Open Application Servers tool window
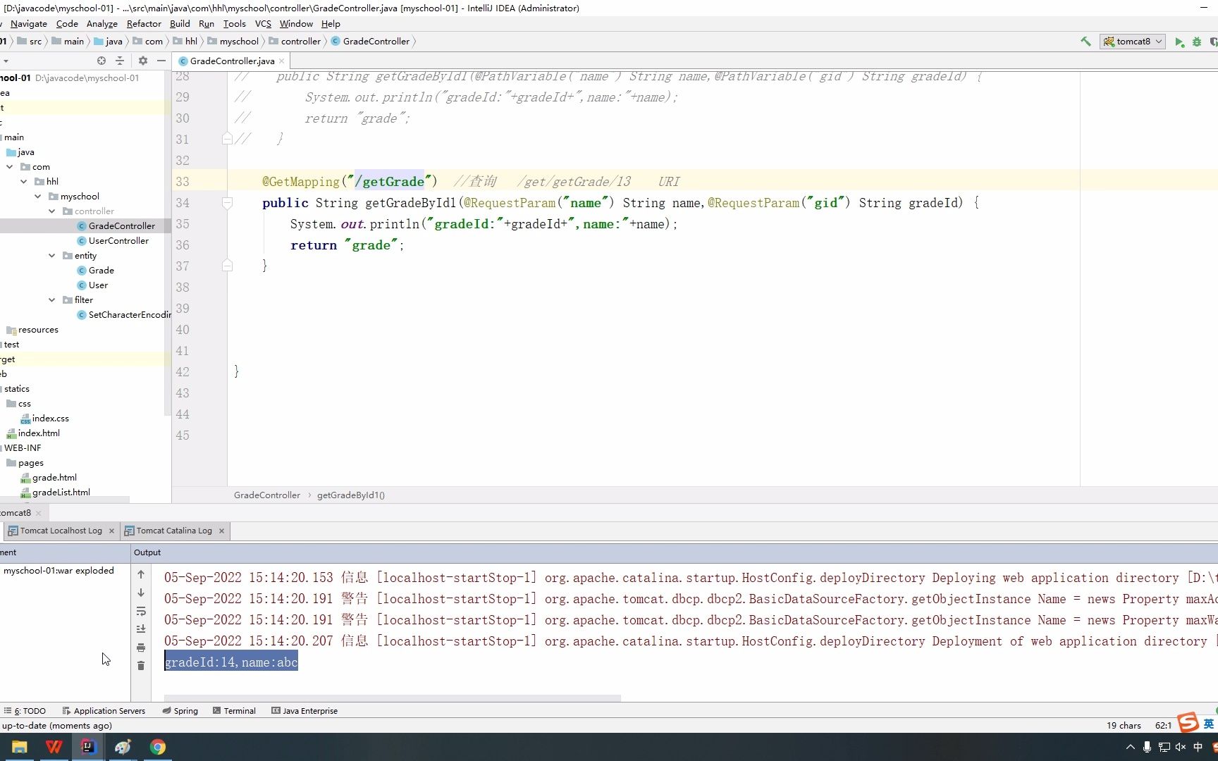The height and width of the screenshot is (761, 1218). point(104,711)
